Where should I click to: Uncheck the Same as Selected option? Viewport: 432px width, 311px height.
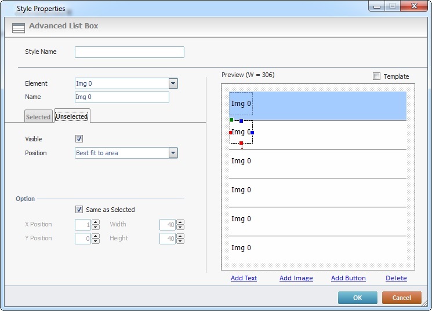79,210
